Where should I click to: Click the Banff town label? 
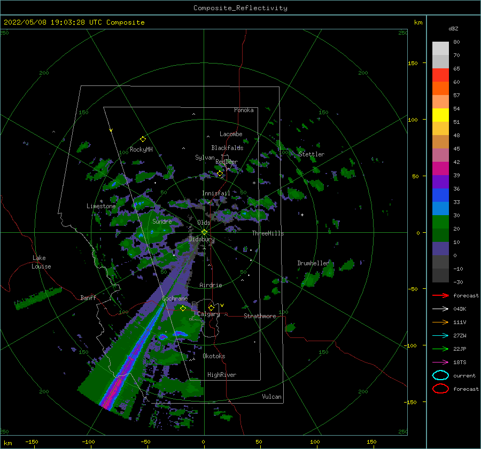coord(88,297)
